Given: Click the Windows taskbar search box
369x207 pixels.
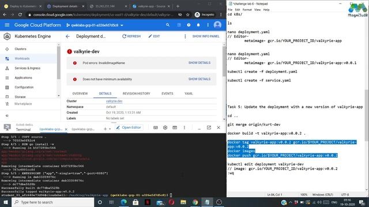Looking at the screenshot, I should pyautogui.click(x=53, y=202).
